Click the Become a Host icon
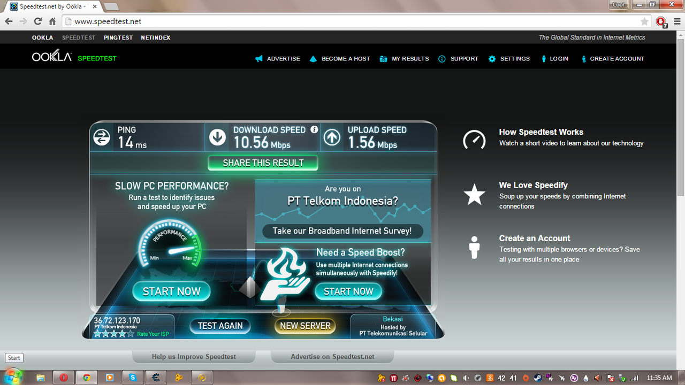 tap(313, 59)
